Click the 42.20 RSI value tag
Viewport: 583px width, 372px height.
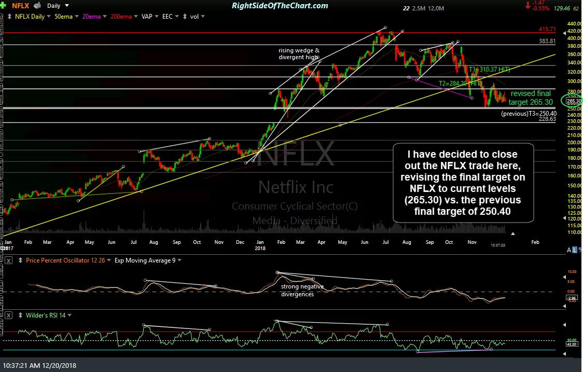[x=572, y=344]
